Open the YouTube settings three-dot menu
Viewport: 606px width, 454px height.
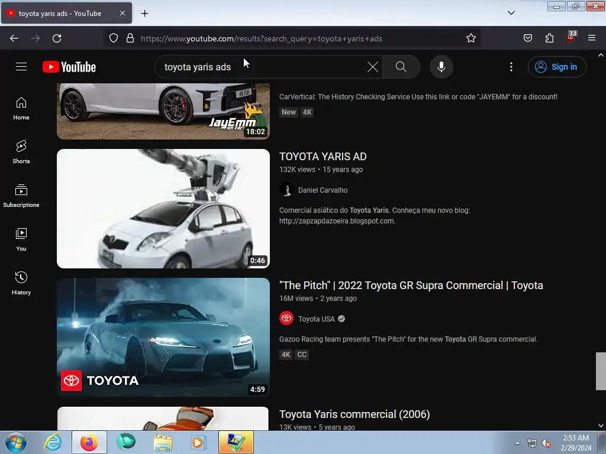pyautogui.click(x=511, y=67)
